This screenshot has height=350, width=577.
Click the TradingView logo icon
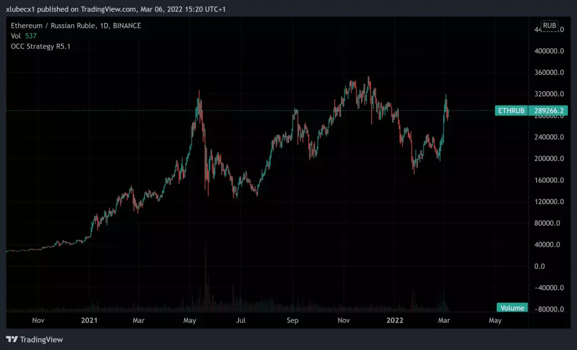click(x=10, y=339)
